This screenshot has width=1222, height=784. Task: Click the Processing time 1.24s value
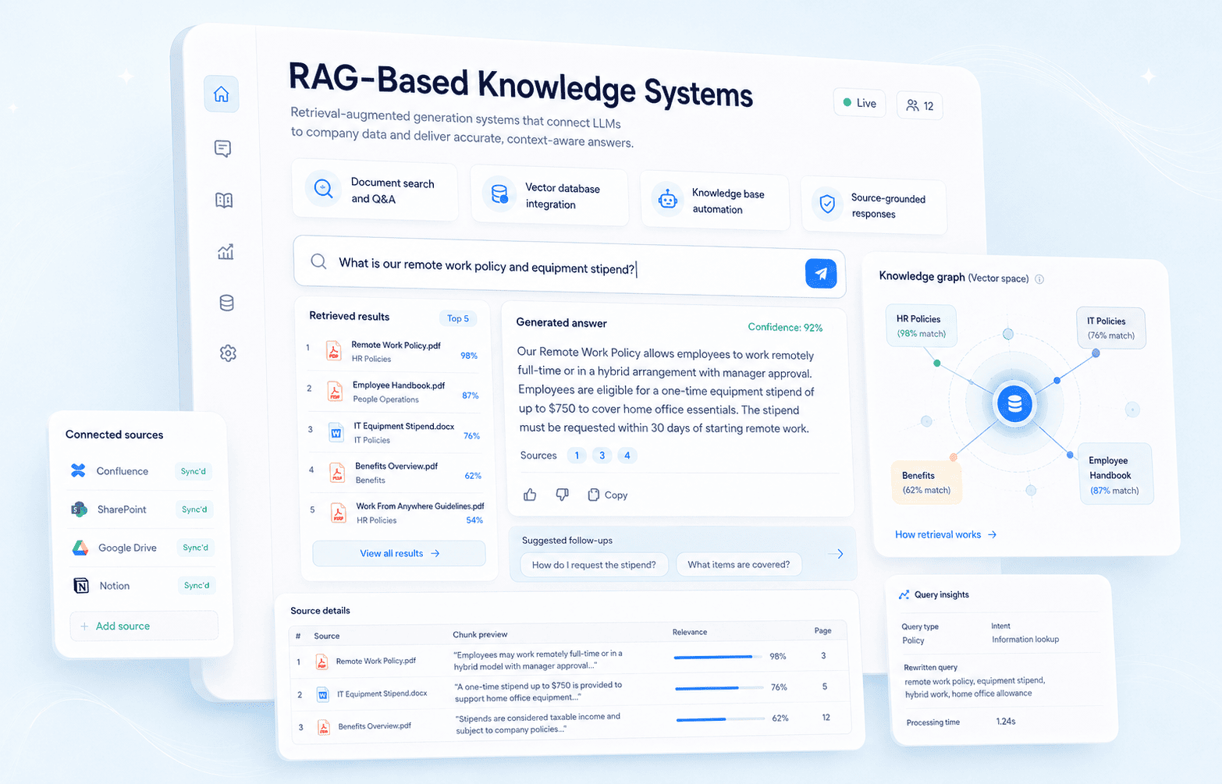[x=1006, y=722]
